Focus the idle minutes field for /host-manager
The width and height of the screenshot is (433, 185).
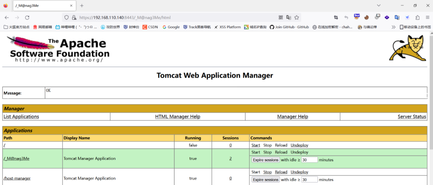pyautogui.click(x=310, y=180)
